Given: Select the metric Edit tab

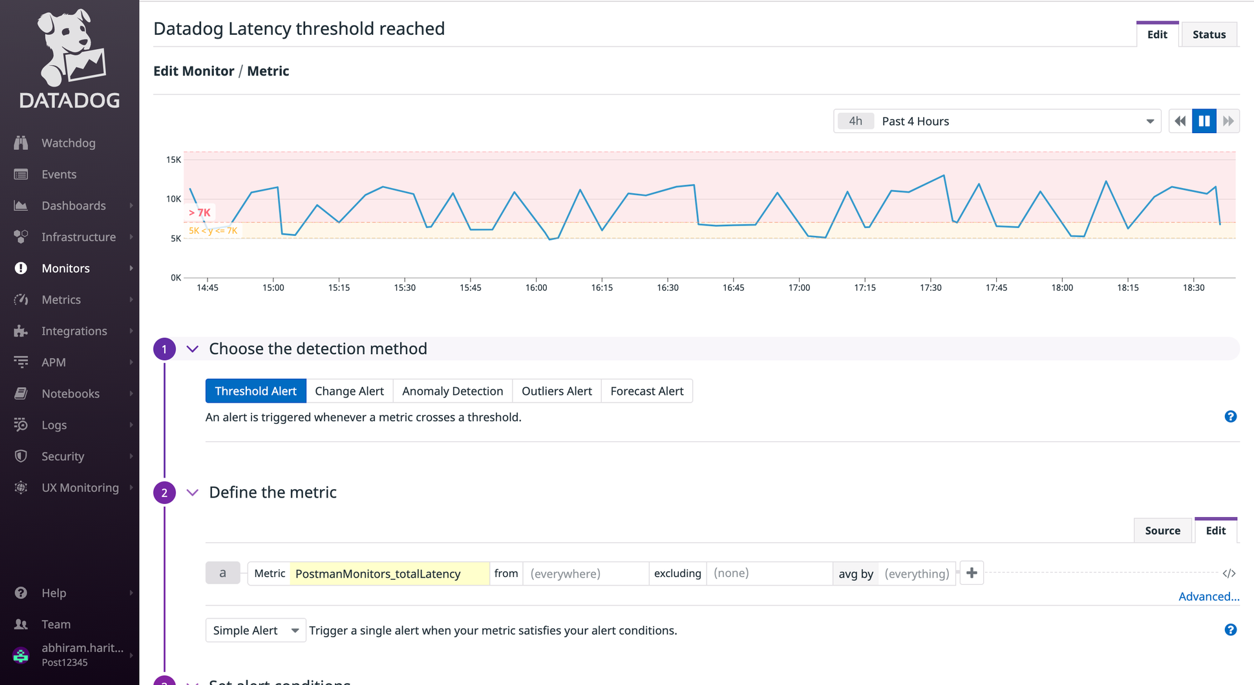Looking at the screenshot, I should 1215,531.
